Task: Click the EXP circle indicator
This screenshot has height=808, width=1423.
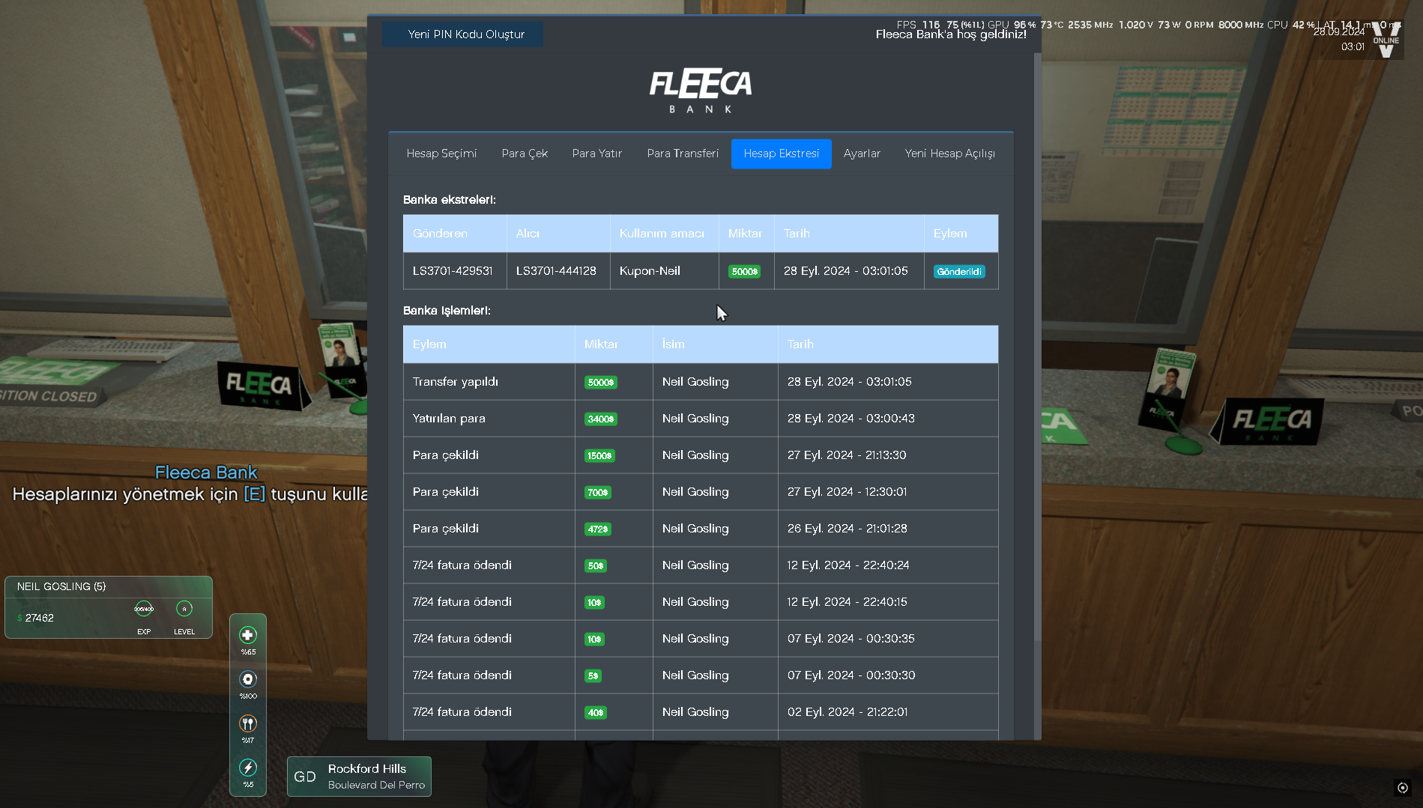Action: (144, 609)
